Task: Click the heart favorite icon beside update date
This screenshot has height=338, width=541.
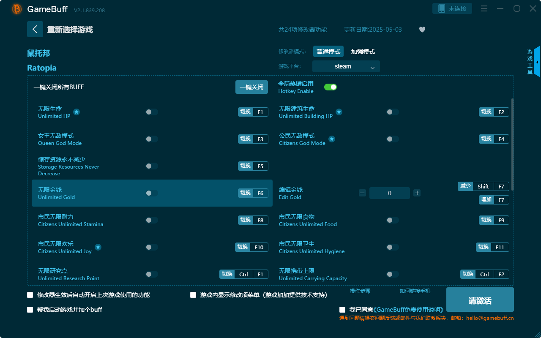Action: point(422,30)
